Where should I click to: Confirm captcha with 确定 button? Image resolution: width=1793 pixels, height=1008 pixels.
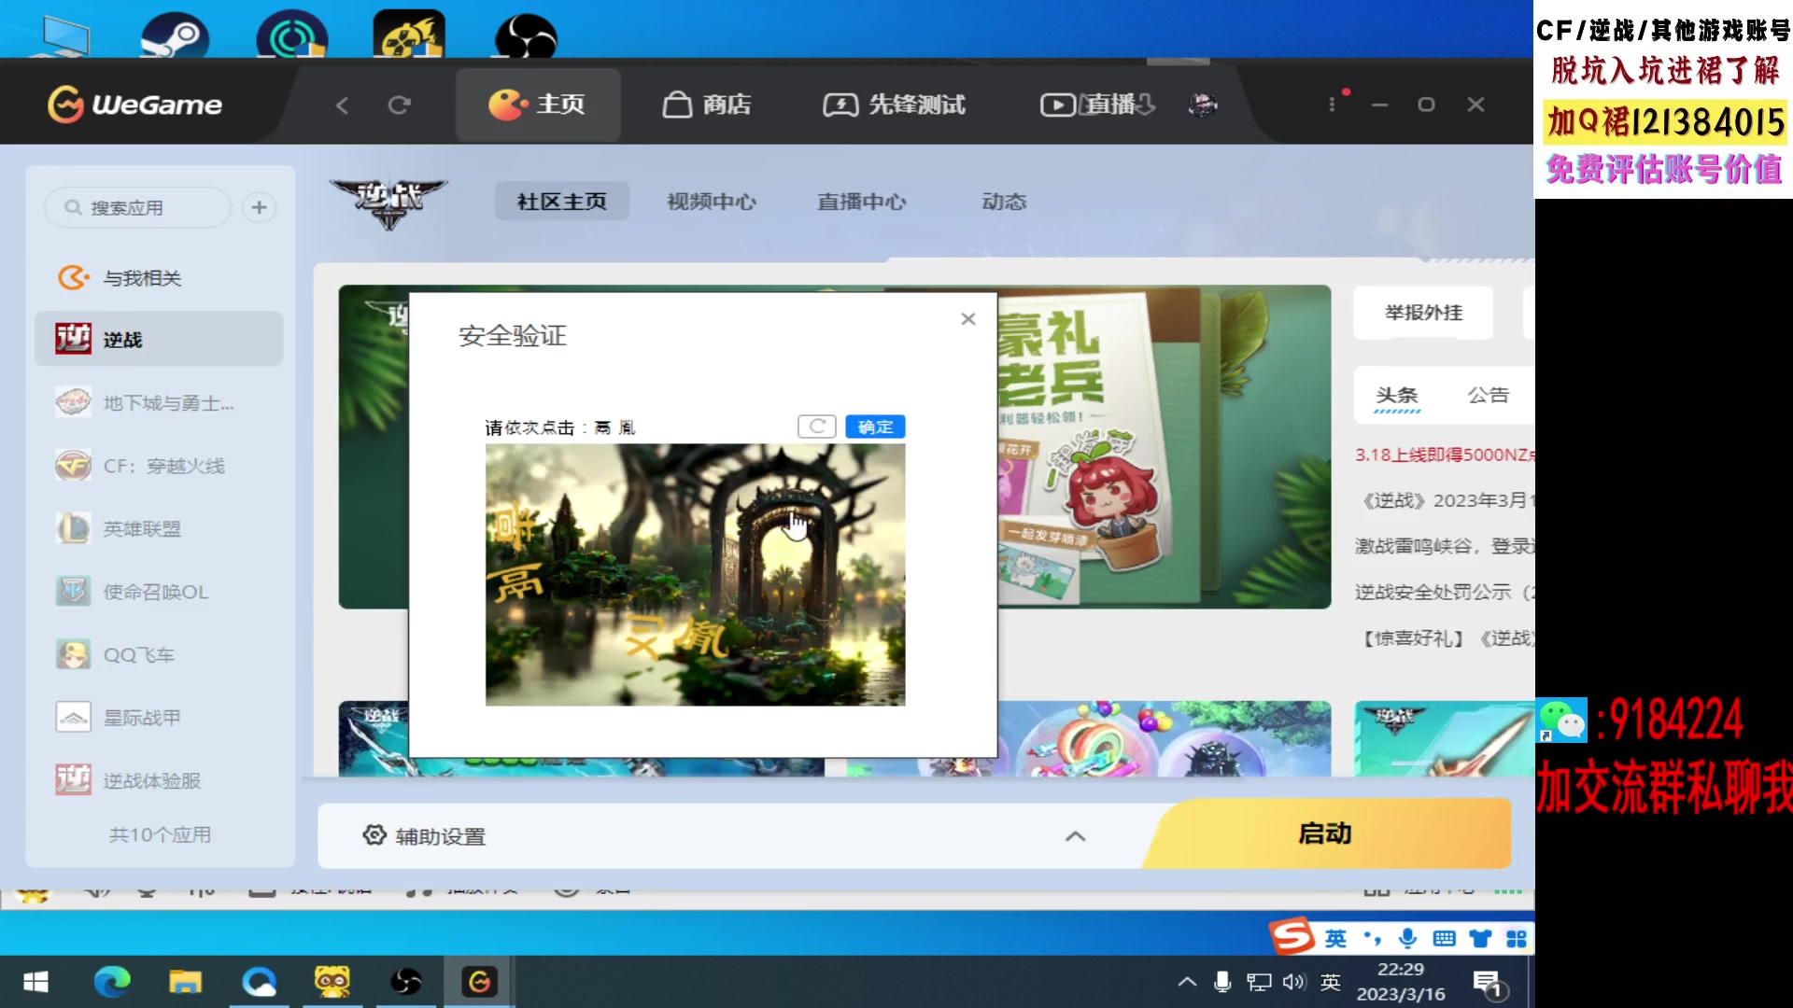point(875,427)
